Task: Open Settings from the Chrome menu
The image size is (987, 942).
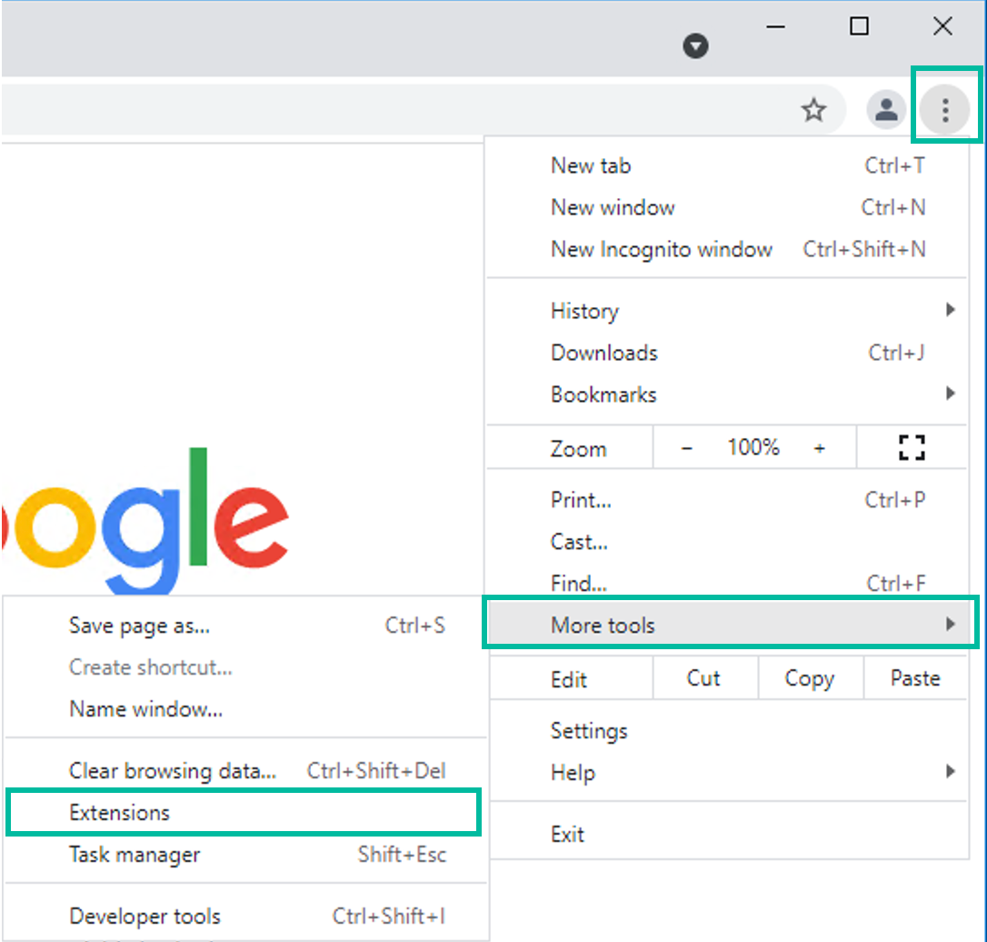Action: point(589,731)
